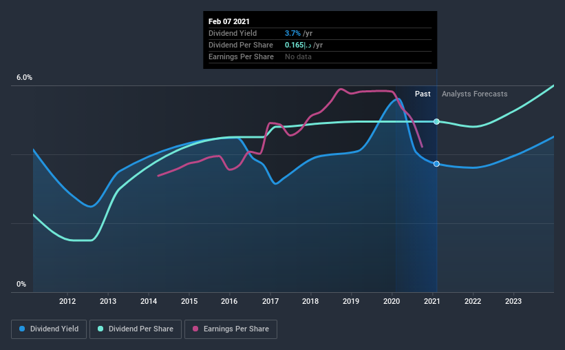The image size is (565, 350).
Task: Click the 2018 year axis label
Action: point(310,301)
